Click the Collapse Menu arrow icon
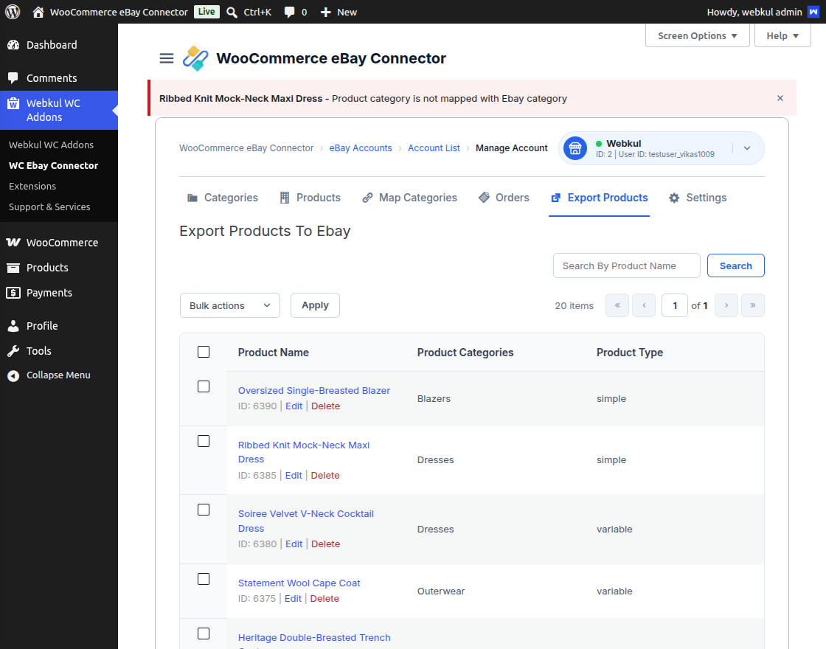Image resolution: width=826 pixels, height=649 pixels. coord(13,375)
